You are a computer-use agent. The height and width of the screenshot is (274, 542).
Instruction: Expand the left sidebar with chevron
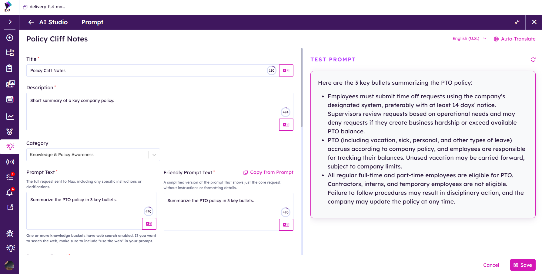click(10, 22)
